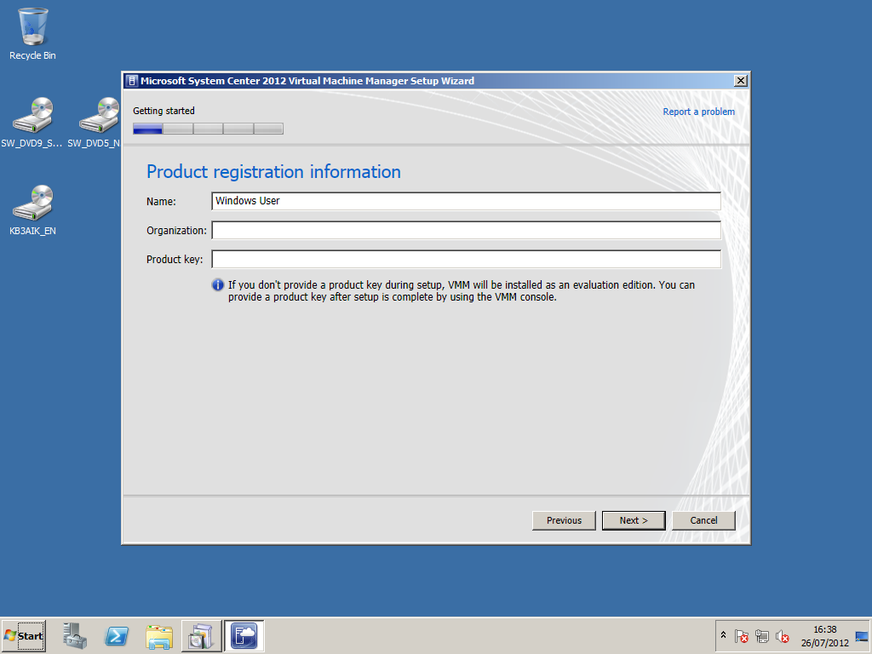Switch to the setup installer taskbar item
Screen dimensions: 872x654
pyautogui.click(x=201, y=635)
